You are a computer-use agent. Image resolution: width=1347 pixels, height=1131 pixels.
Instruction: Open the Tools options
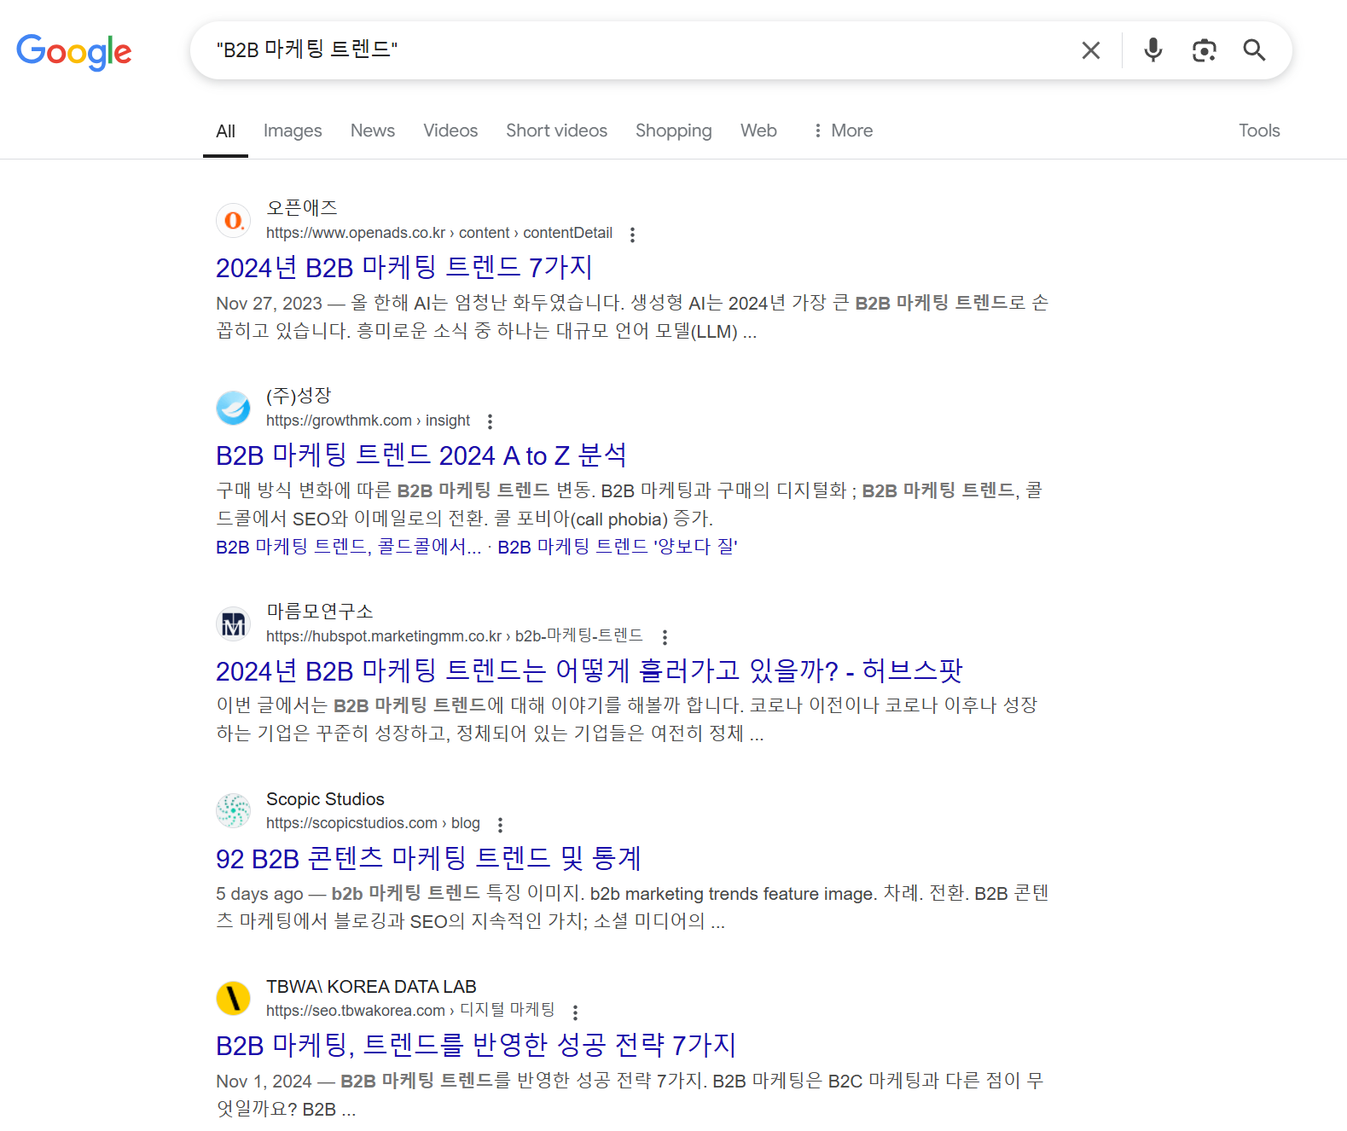pyautogui.click(x=1259, y=130)
